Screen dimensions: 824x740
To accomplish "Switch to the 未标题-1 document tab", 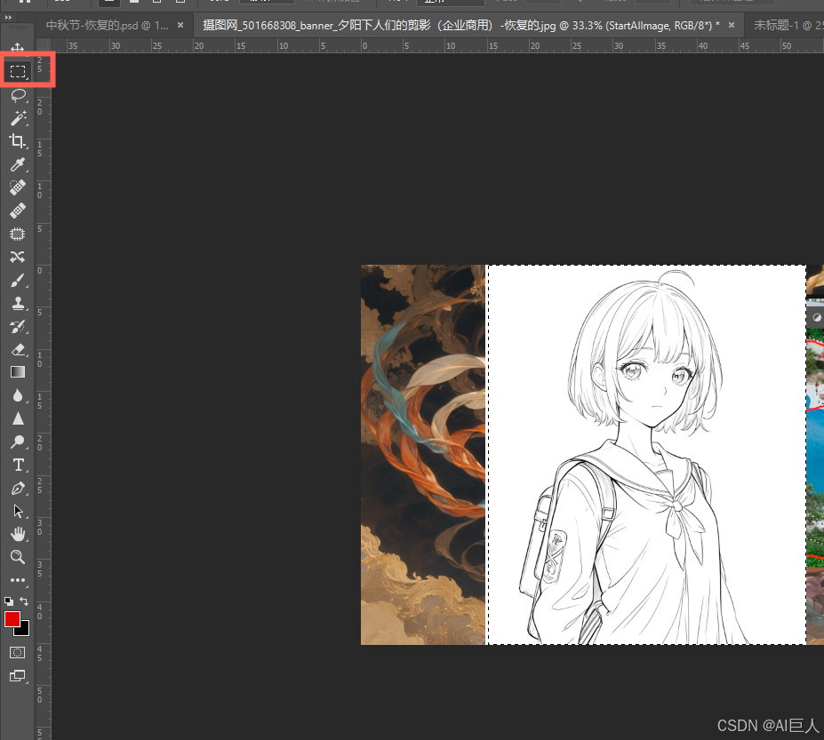I will [x=788, y=25].
